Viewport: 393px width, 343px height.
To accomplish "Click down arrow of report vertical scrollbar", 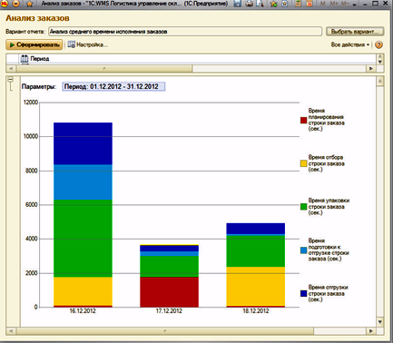I will coord(380,322).
